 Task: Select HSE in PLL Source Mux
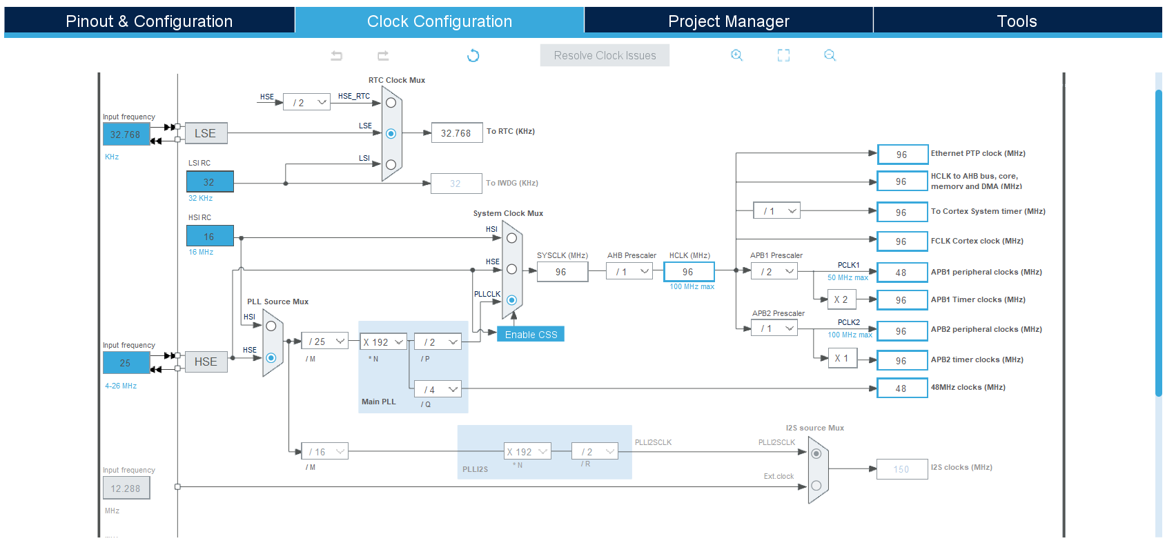[x=271, y=357]
